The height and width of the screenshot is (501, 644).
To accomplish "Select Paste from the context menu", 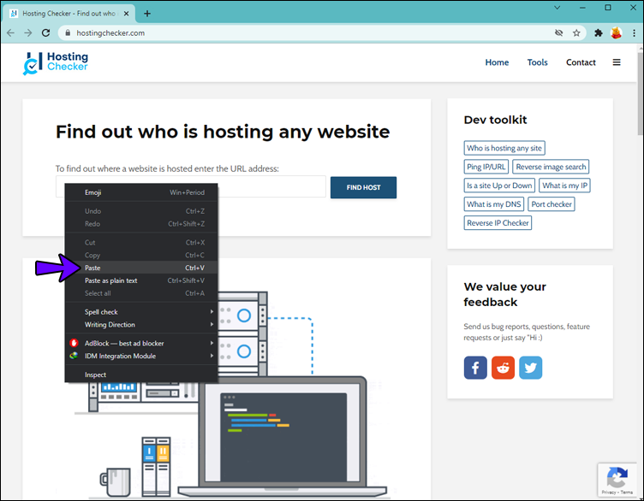I will point(141,268).
